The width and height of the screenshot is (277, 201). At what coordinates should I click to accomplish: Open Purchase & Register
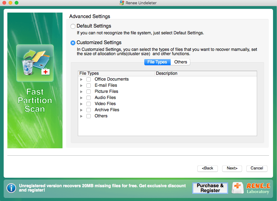click(210, 188)
